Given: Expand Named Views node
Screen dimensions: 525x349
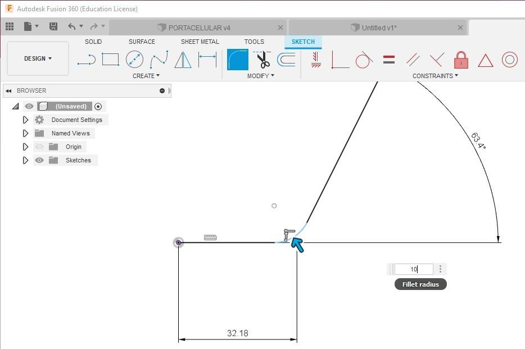Looking at the screenshot, I should point(25,133).
